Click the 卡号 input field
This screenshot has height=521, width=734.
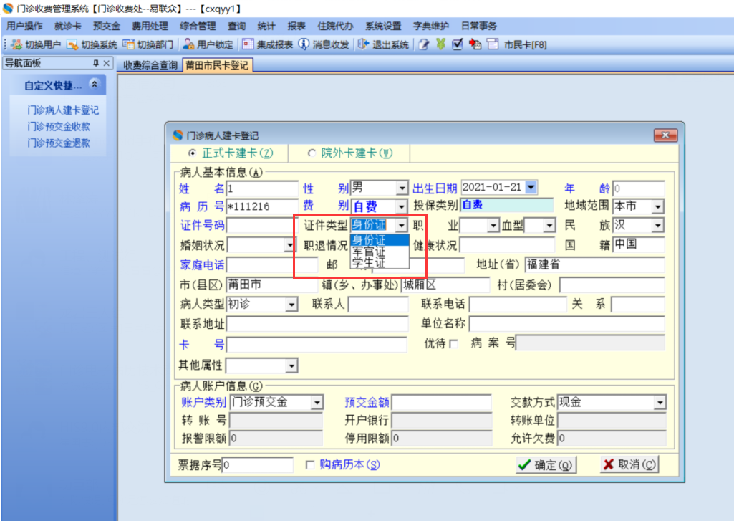click(x=317, y=345)
